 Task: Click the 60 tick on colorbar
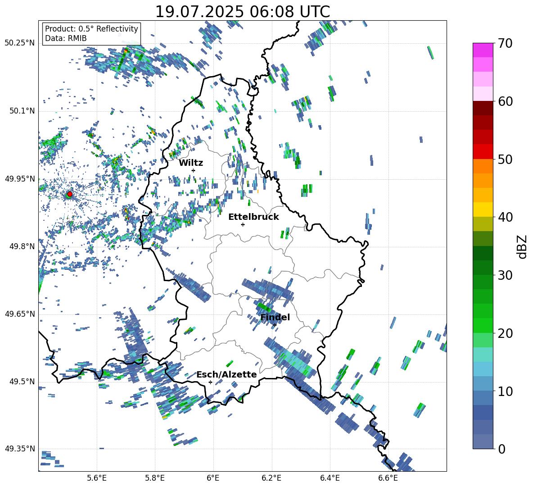tap(505, 101)
